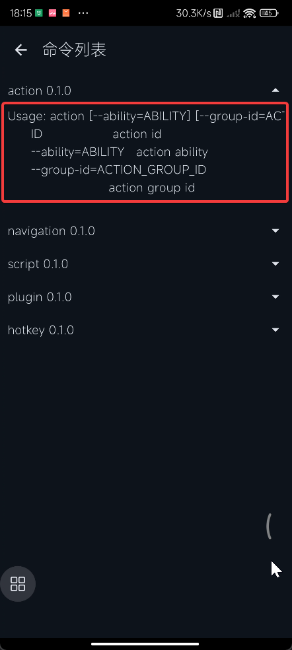
Task: Collapse the action 0.1.0 section arrow
Action: coord(275,90)
